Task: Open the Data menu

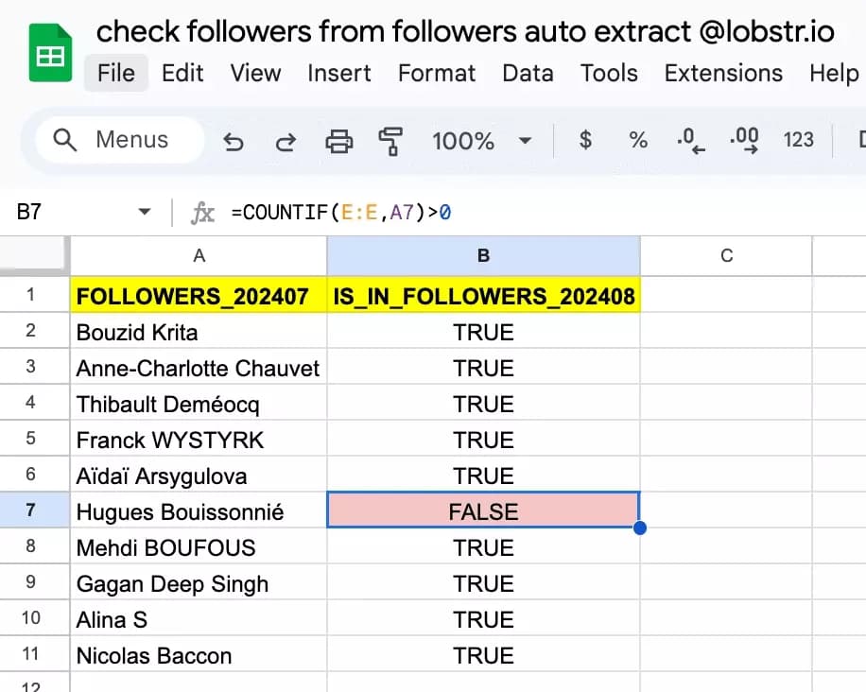Action: pos(528,73)
